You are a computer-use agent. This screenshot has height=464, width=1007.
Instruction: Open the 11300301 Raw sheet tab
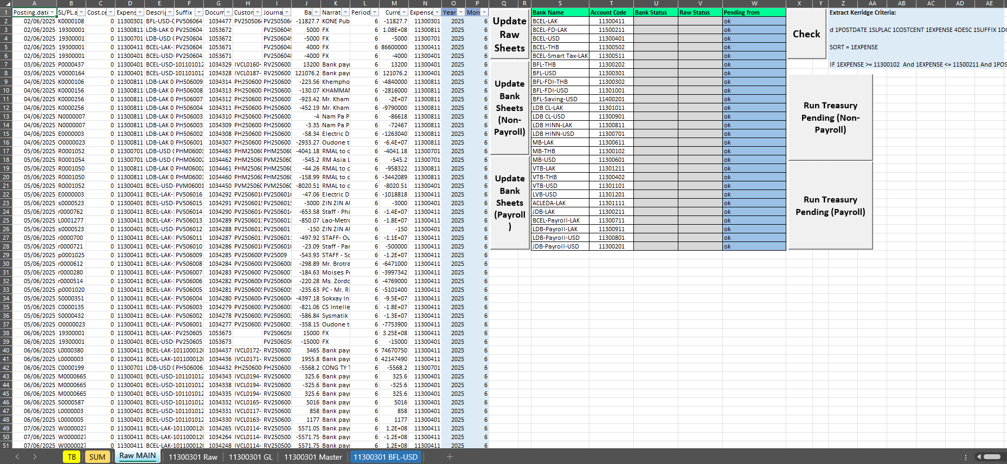click(x=193, y=457)
